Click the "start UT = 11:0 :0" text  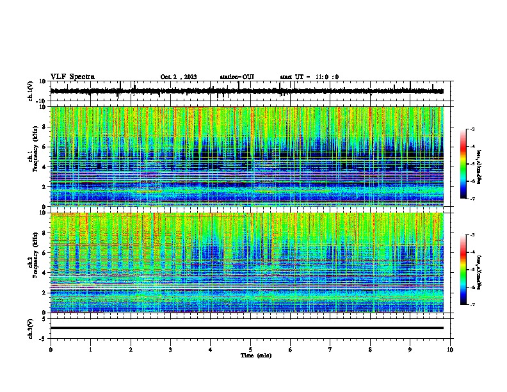309,77
